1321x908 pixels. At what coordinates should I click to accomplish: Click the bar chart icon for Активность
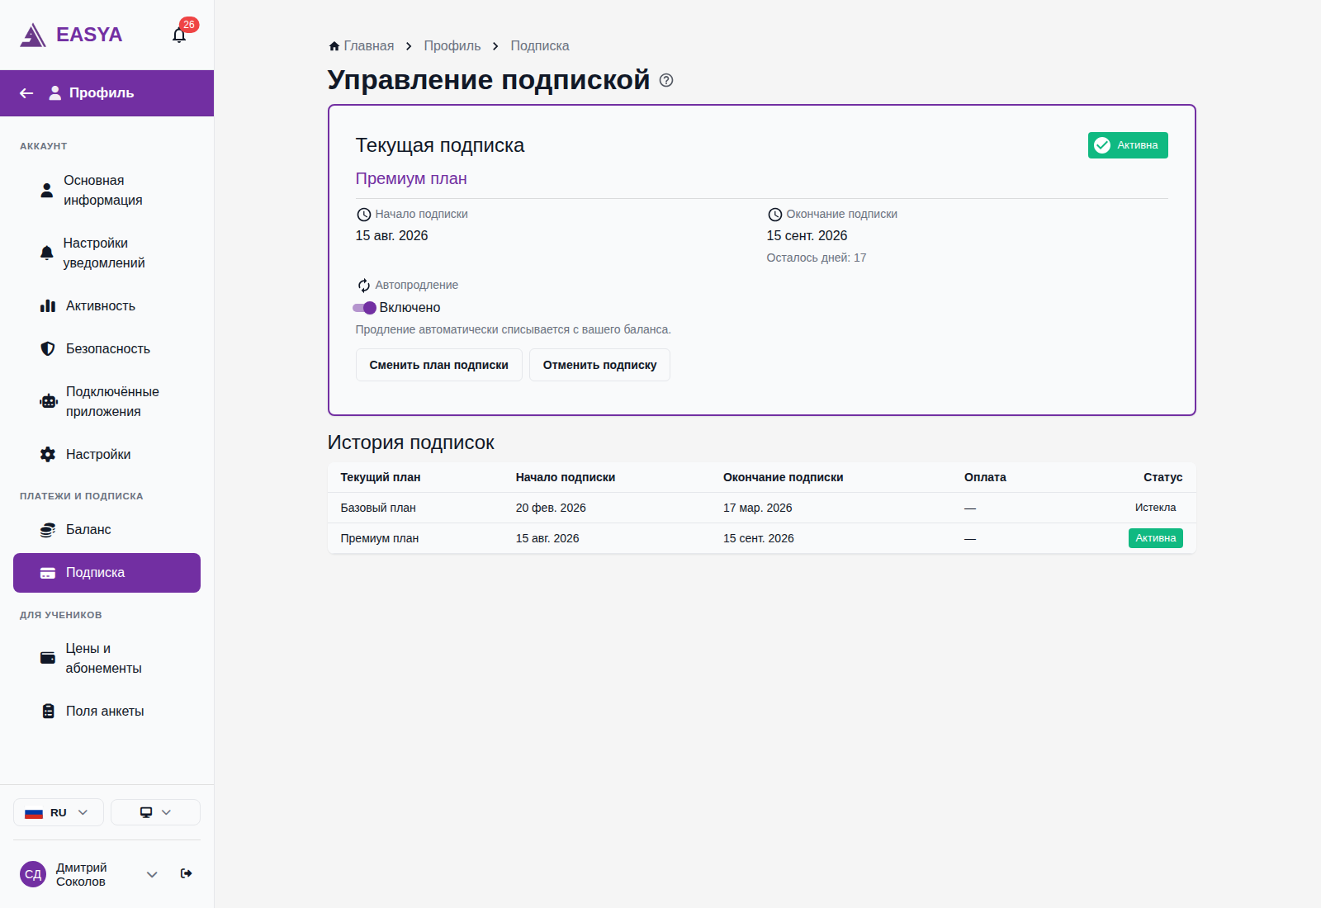tap(48, 305)
